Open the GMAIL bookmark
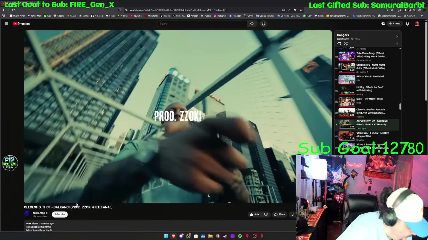 [71, 16]
